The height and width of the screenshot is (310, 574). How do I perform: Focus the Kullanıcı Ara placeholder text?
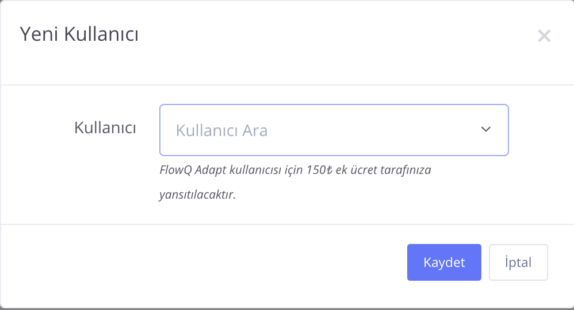point(221,130)
